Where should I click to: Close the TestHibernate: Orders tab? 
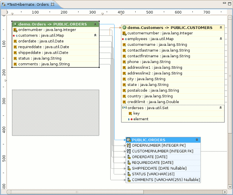click(x=52, y=4)
